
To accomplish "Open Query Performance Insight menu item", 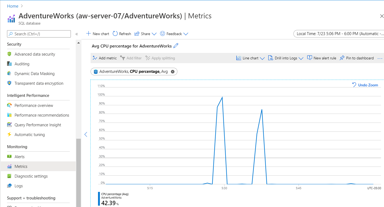I will pos(38,125).
